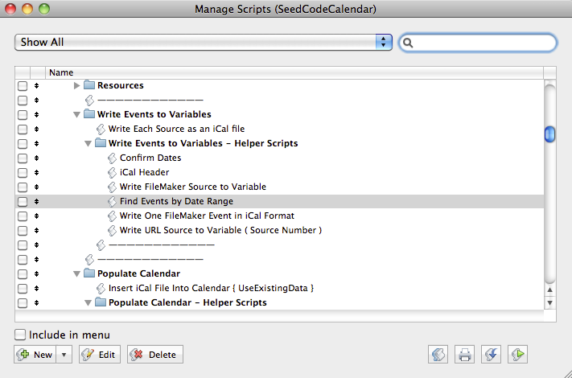This screenshot has width=572, height=378.
Task: Click the perform (run) script icon
Action: coord(517,354)
